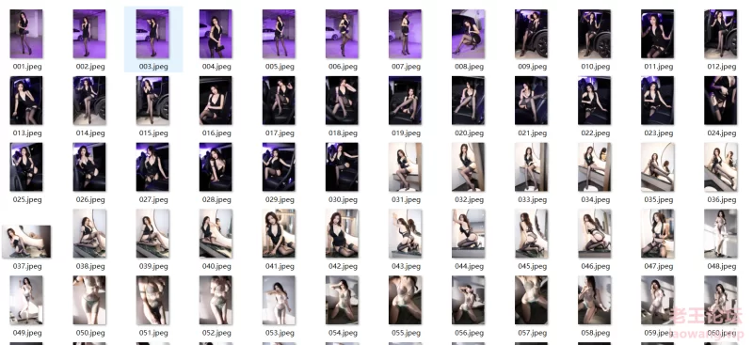Select the landscape-oriented 037.jpeg thumbnail
Viewport: 753px width, 345px height.
pos(26,242)
